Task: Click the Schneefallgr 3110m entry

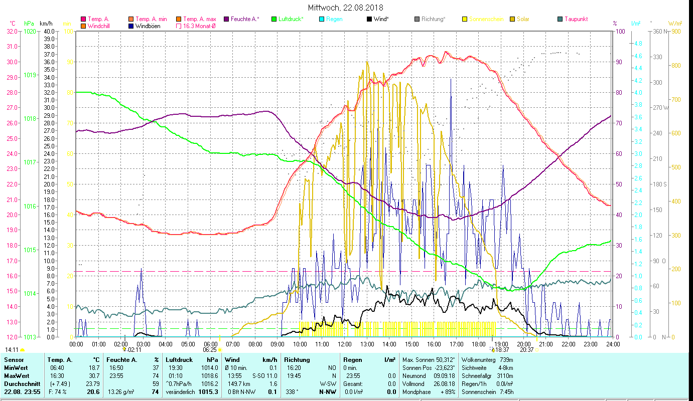Action: point(488,376)
